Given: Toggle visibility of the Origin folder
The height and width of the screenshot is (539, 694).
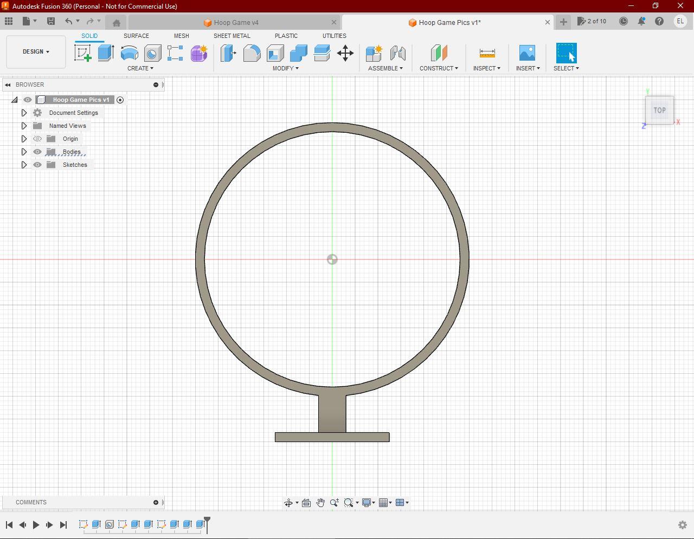Looking at the screenshot, I should click(37, 139).
